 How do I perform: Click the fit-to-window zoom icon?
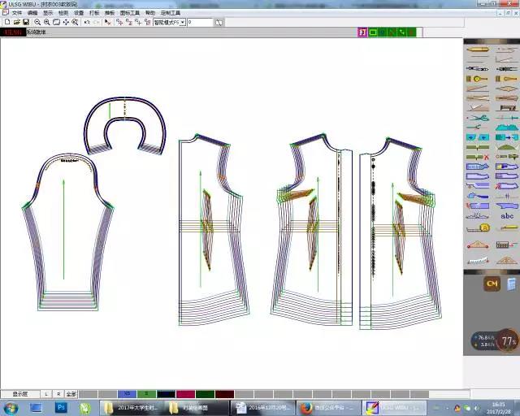56,22
